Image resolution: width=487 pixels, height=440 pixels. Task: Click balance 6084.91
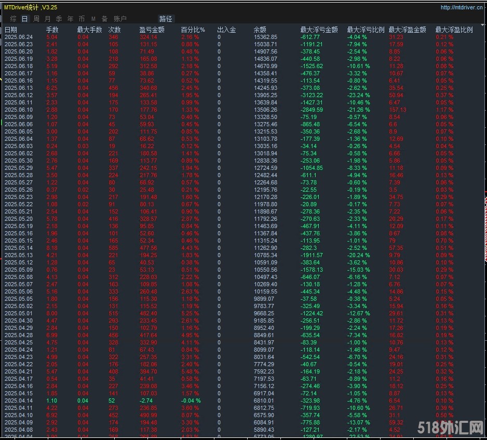(x=264, y=423)
